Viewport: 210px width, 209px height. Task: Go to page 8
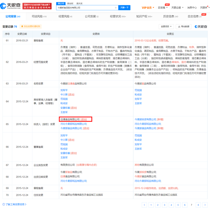click(198, 205)
